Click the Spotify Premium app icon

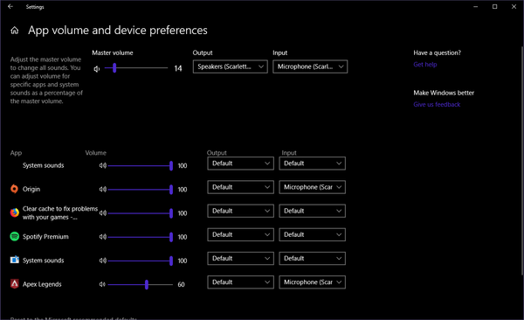[14, 236]
